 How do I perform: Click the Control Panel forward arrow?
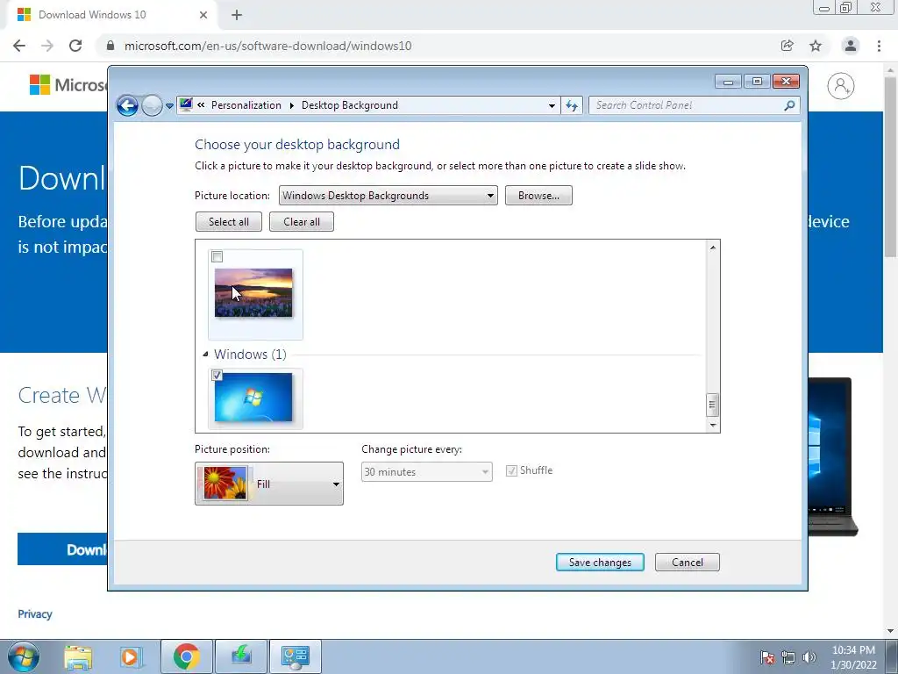click(152, 105)
